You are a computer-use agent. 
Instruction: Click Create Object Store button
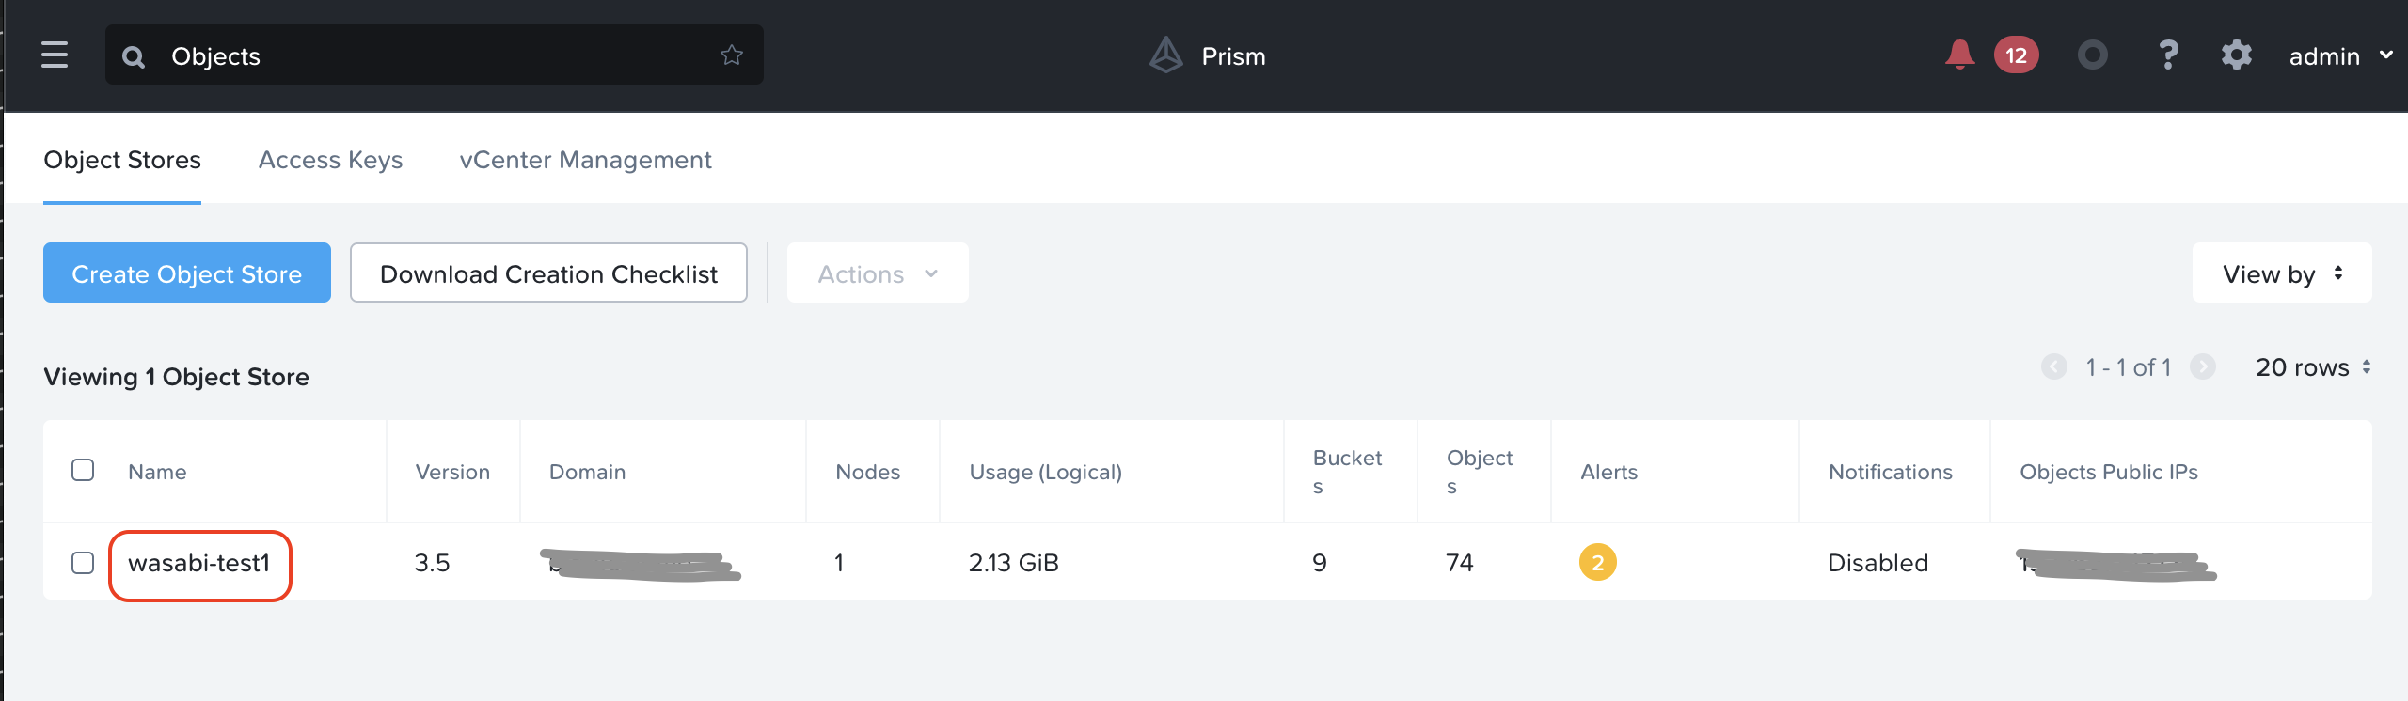pos(187,273)
